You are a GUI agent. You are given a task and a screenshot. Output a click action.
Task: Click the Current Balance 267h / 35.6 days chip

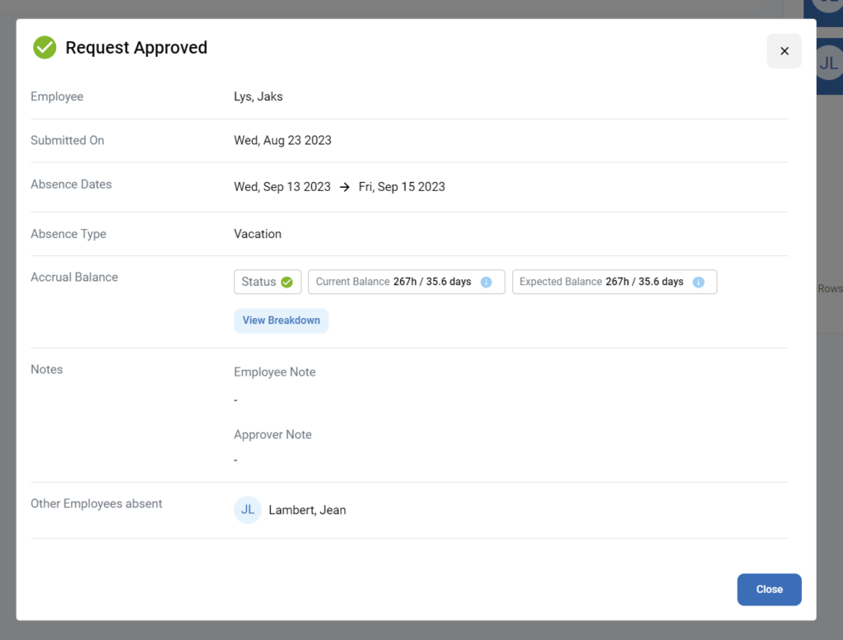coord(407,282)
